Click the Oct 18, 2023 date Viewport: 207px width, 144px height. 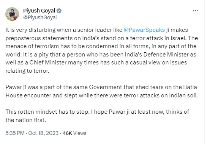(43, 133)
